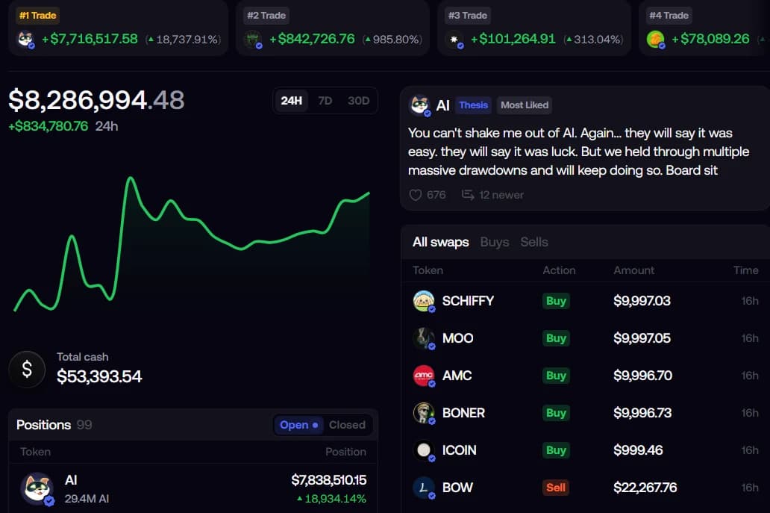Screen dimensions: 770x513
Task: Click the green portfolio chart line
Action: 192,244
